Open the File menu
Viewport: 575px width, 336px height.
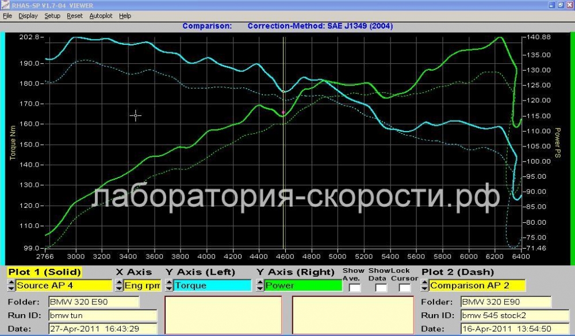(x=7, y=16)
